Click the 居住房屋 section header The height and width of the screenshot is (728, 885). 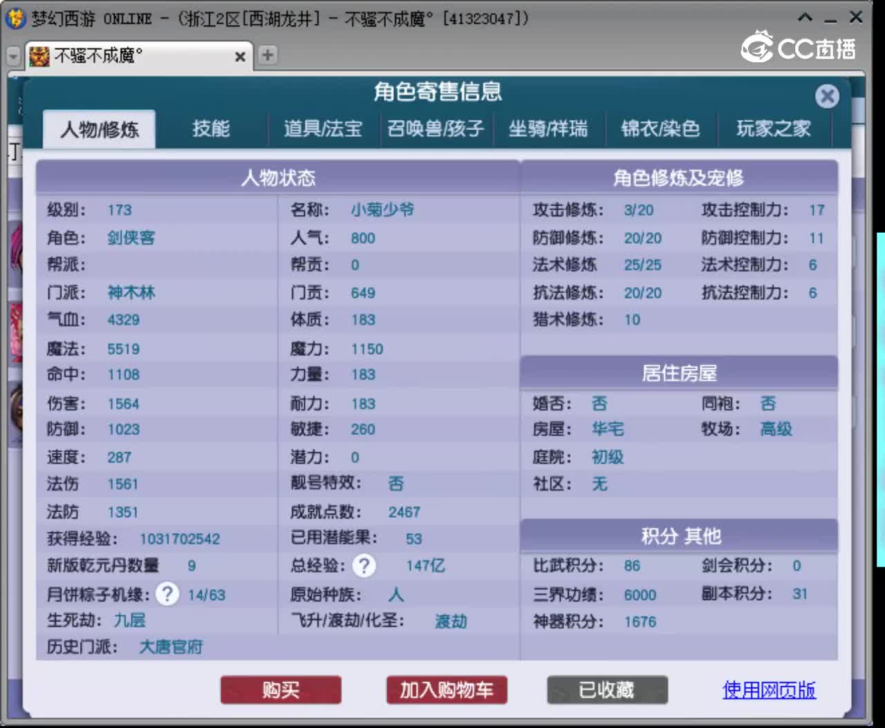click(x=679, y=374)
